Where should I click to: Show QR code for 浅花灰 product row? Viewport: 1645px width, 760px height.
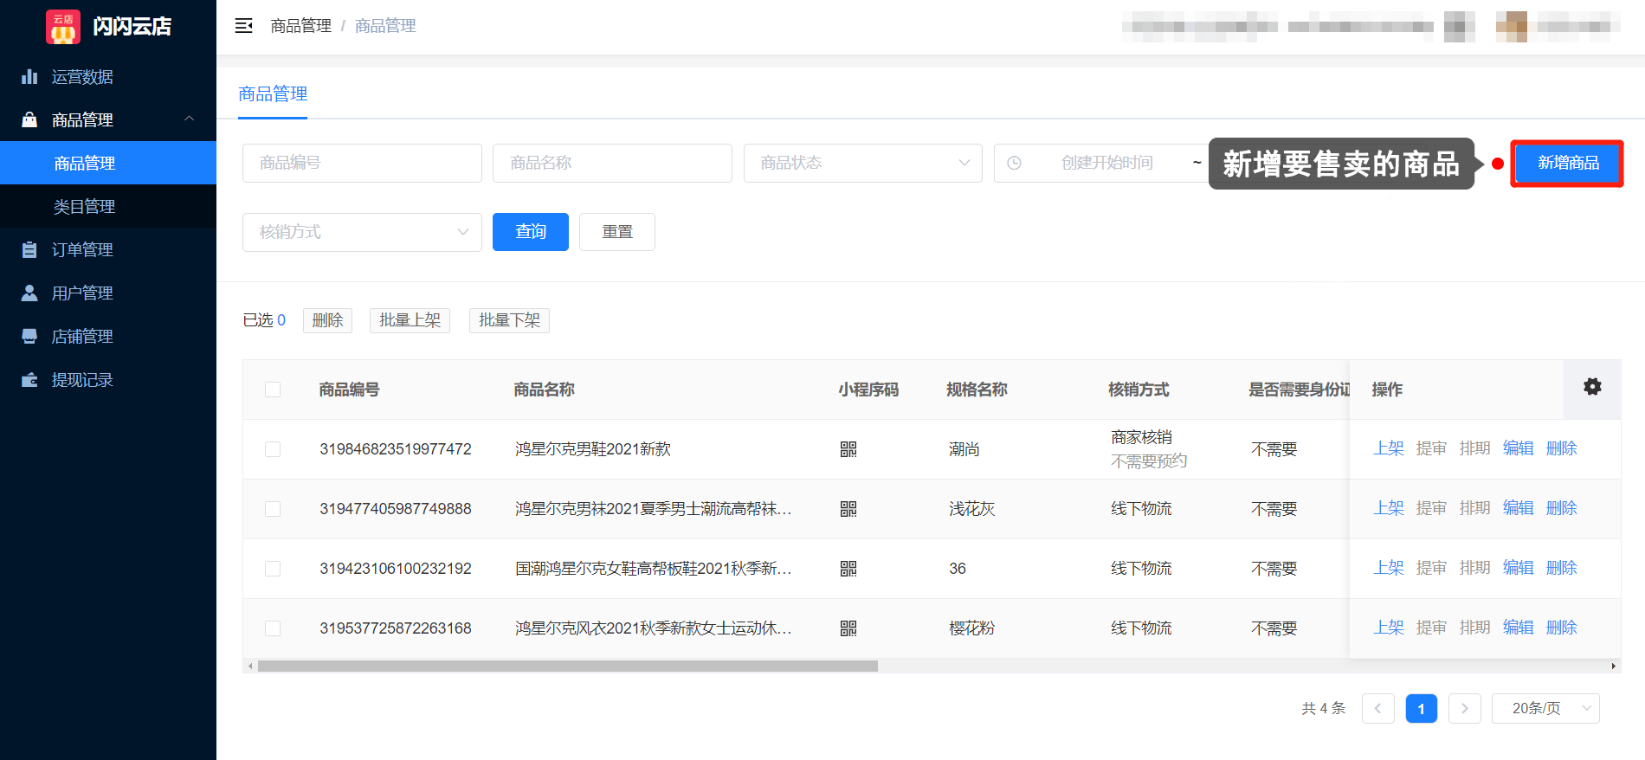point(848,509)
